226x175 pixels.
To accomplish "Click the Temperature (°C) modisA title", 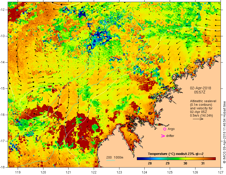I will (176, 154).
